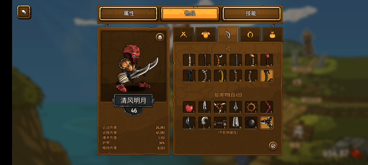This screenshot has height=165, width=368.
Task: Select the red apple throwable
Action: [x=189, y=107]
